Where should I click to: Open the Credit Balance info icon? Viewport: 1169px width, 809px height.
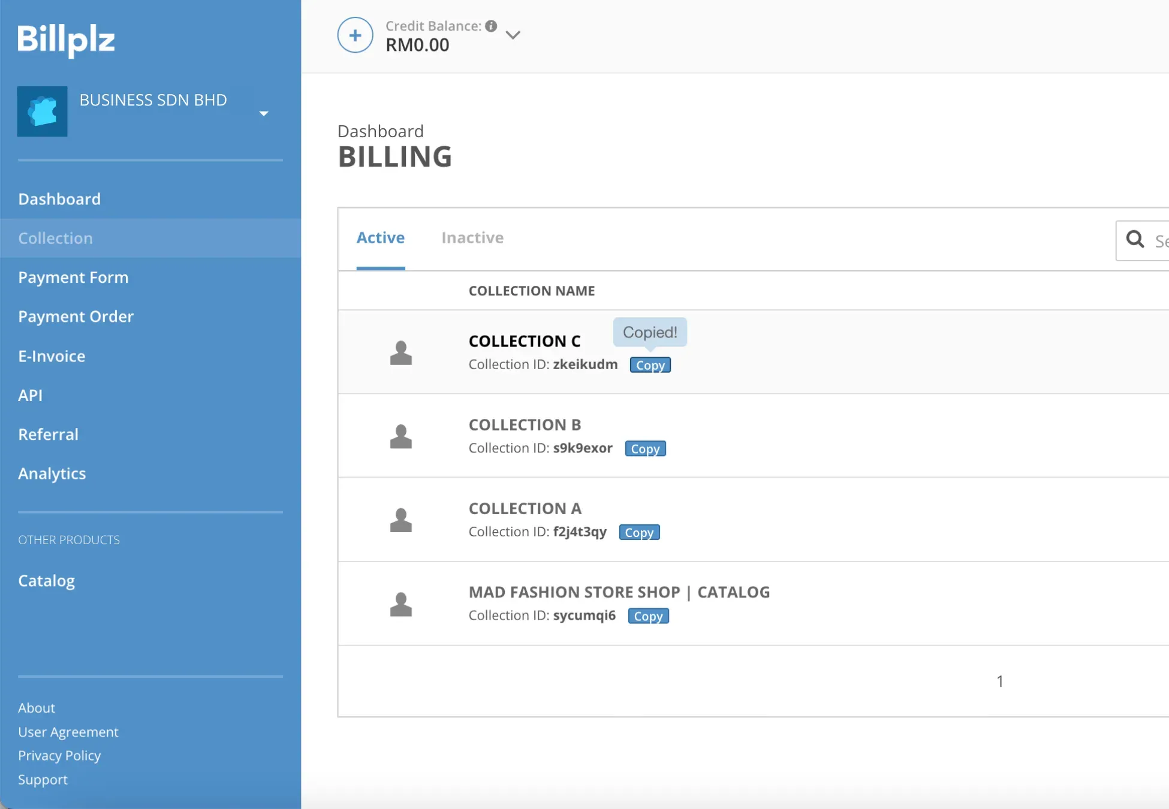point(491,26)
